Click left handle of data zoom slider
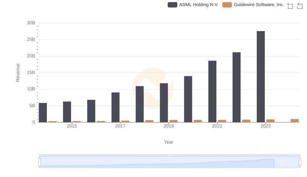The height and width of the screenshot is (177, 307). tap(40, 162)
